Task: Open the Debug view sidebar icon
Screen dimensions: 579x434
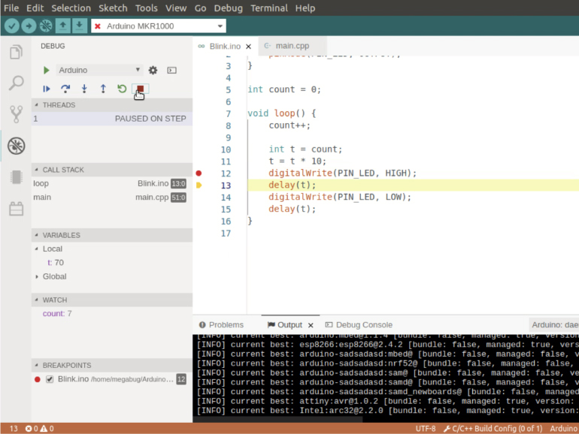Action: point(17,146)
